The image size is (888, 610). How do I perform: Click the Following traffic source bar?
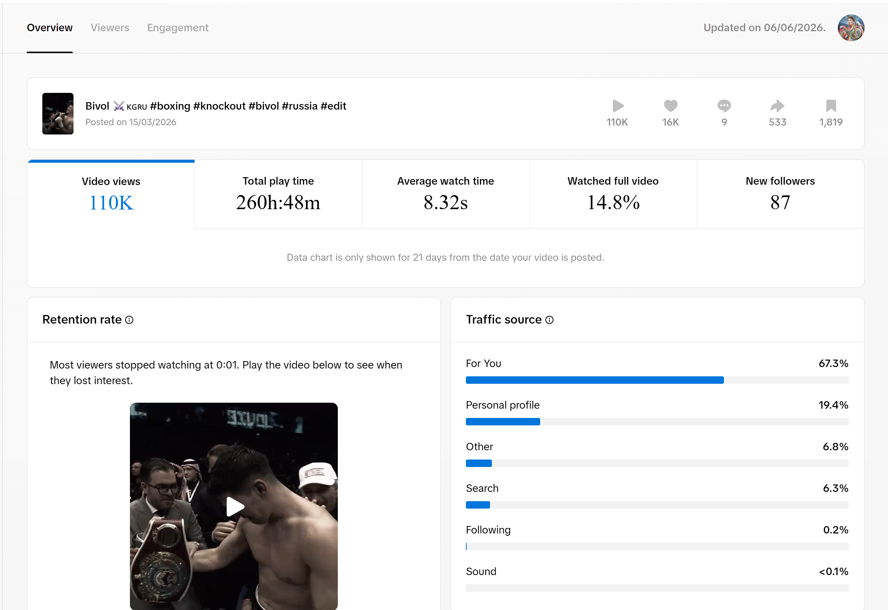click(657, 547)
